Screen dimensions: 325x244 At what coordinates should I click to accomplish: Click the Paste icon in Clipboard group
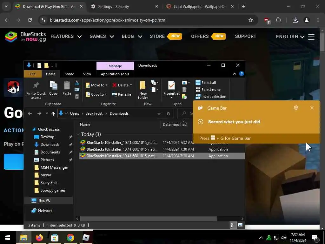[67, 88]
